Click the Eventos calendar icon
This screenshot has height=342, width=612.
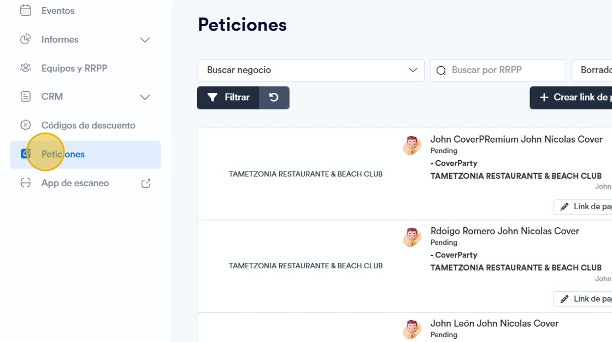26,10
